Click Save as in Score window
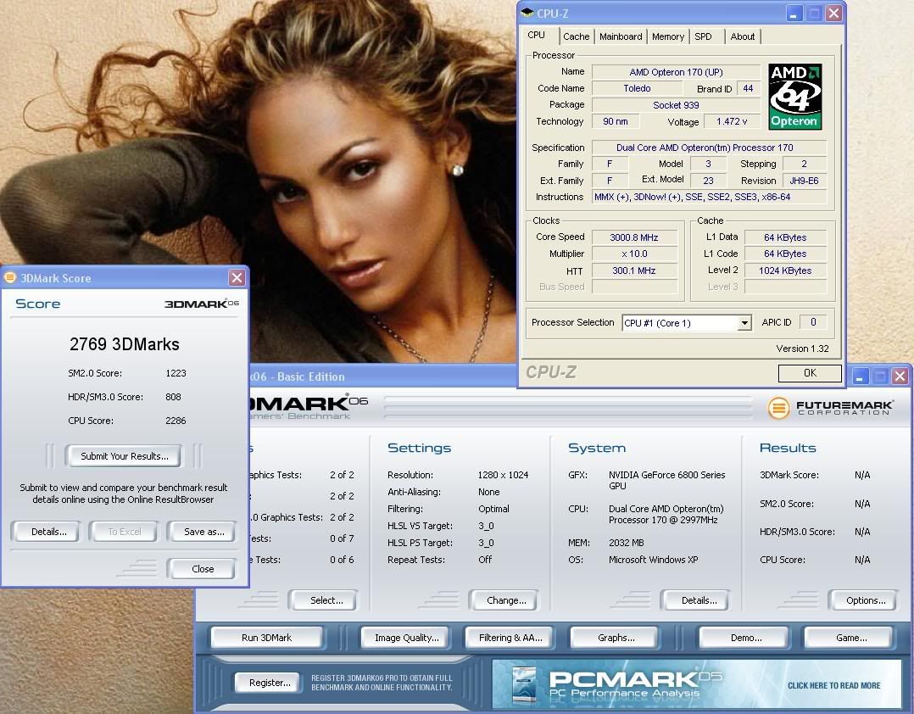Screen dimensions: 914x714 (203, 532)
